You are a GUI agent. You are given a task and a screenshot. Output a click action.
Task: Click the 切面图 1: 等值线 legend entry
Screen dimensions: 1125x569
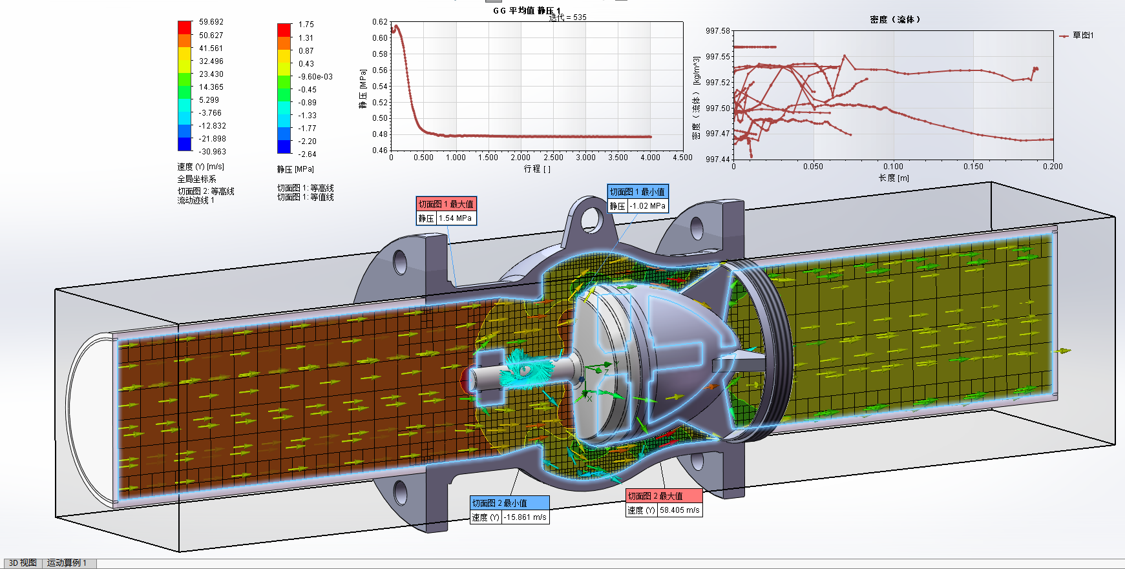point(306,197)
